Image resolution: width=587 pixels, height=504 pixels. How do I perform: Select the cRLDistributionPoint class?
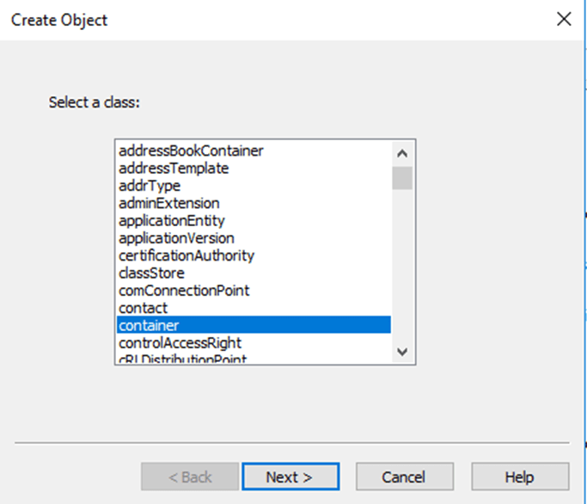182,359
